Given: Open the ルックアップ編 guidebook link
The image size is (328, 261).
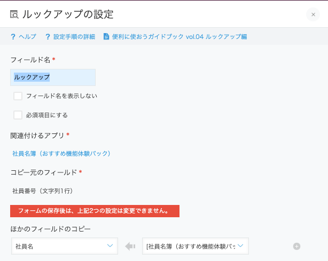Looking at the screenshot, I should 179,37.
